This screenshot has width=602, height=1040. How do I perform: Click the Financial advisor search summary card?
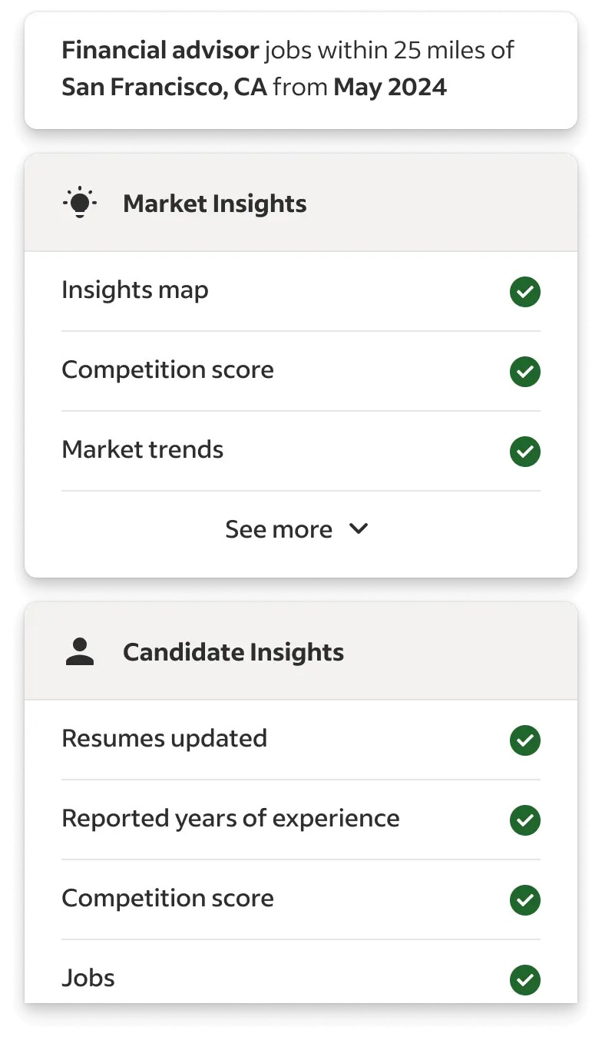click(301, 70)
